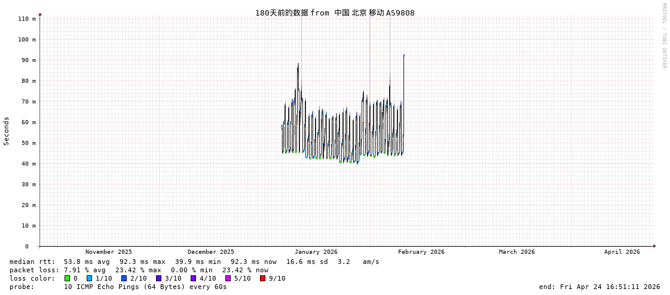Image resolution: width=670 pixels, height=295 pixels.
Task: Click the end timestamp Fri Apr 24 text
Action: click(x=599, y=287)
